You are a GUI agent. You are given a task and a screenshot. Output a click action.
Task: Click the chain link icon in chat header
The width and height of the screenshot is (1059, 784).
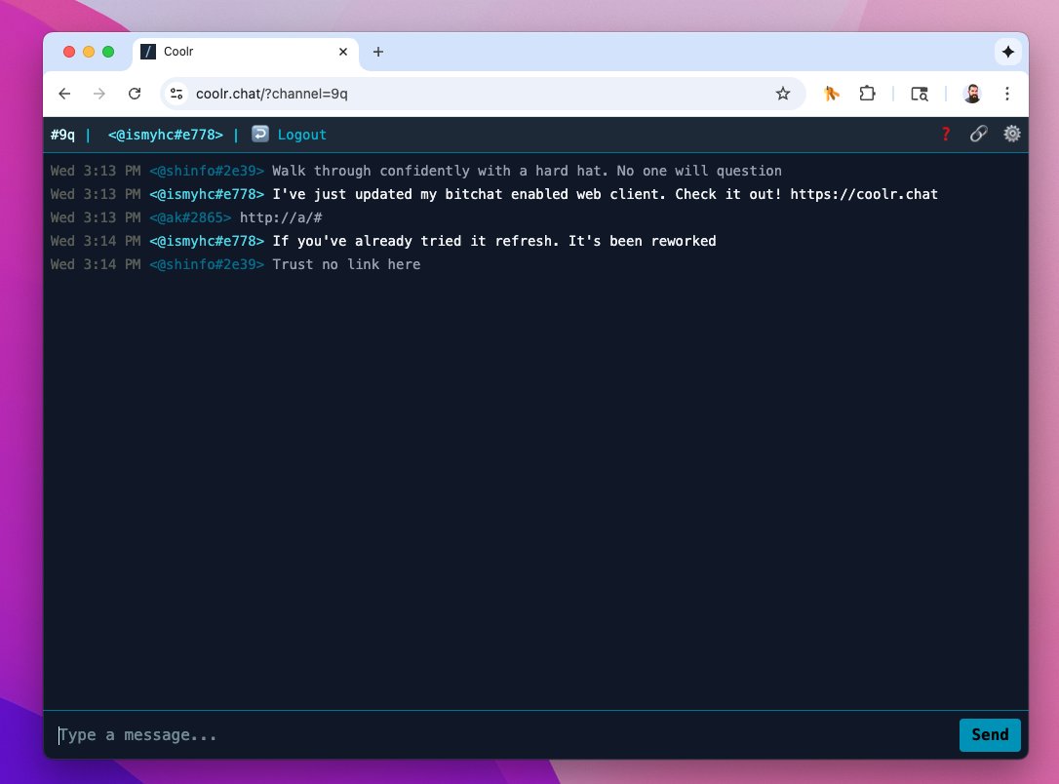click(x=979, y=134)
